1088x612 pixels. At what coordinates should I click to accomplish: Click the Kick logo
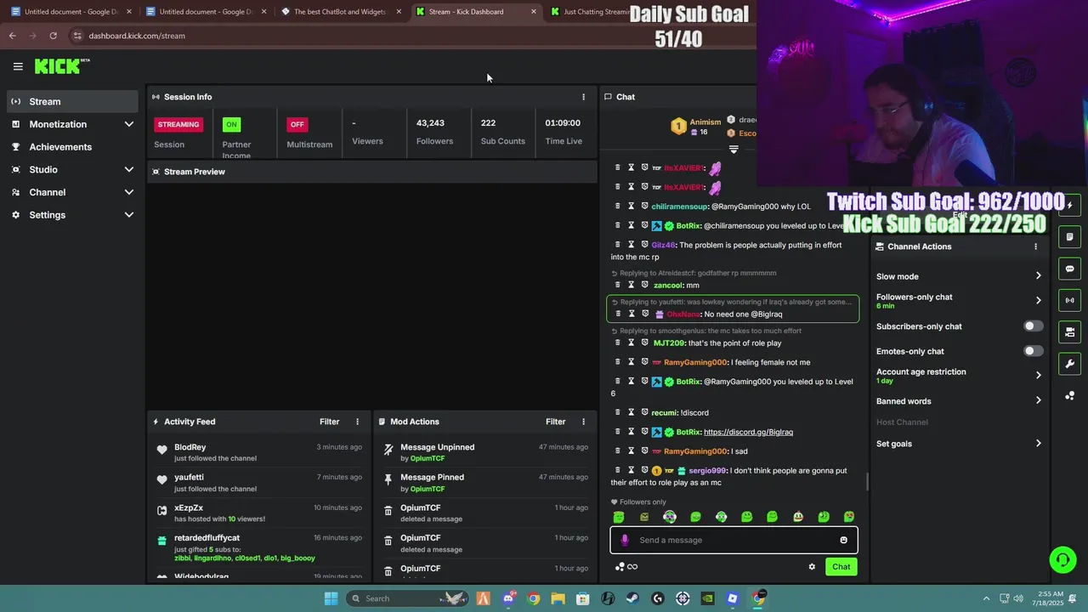(x=61, y=66)
